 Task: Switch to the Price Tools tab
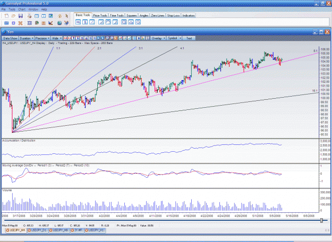(100, 15)
